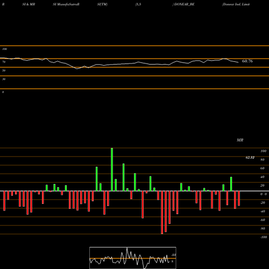Click the (5,5 parameter text in header
269x269 pixels.
[x=138, y=4]
